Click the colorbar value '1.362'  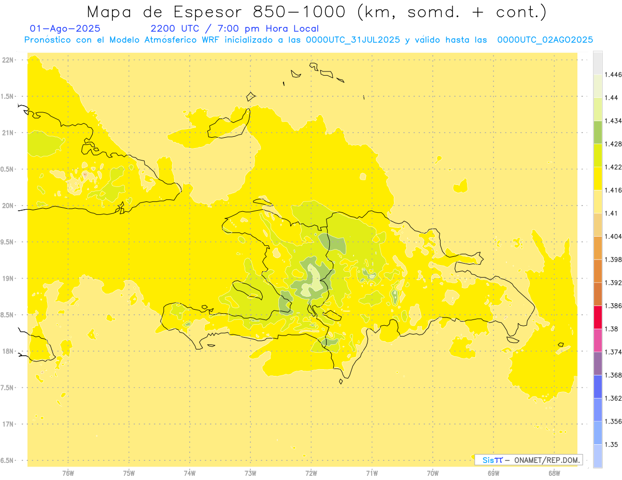(614, 398)
